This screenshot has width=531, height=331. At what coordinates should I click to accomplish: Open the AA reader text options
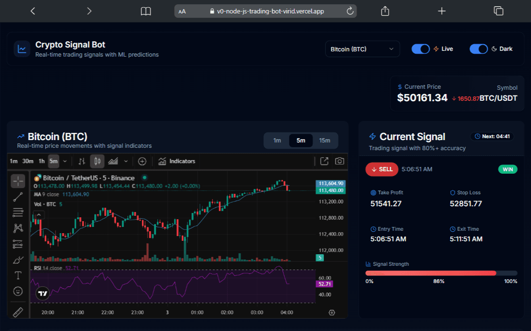click(182, 12)
